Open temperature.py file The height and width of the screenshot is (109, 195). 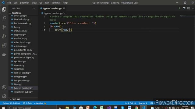coord(22,81)
